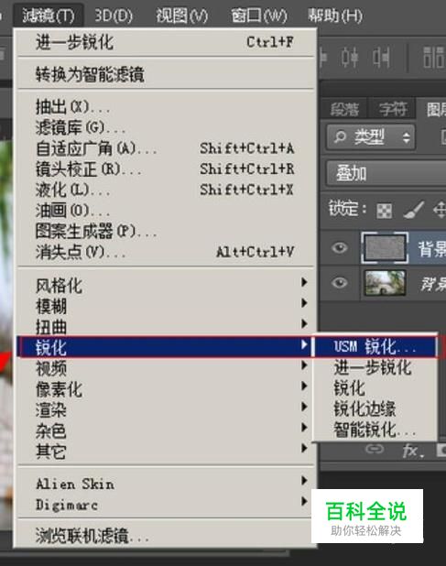The image size is (446, 566).
Task: Open the 滤镜(T) menu
Action: click(x=49, y=16)
